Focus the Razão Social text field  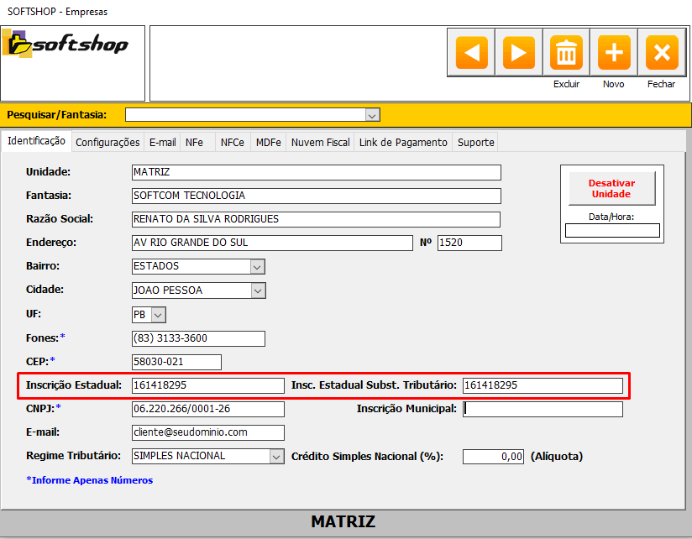point(316,220)
